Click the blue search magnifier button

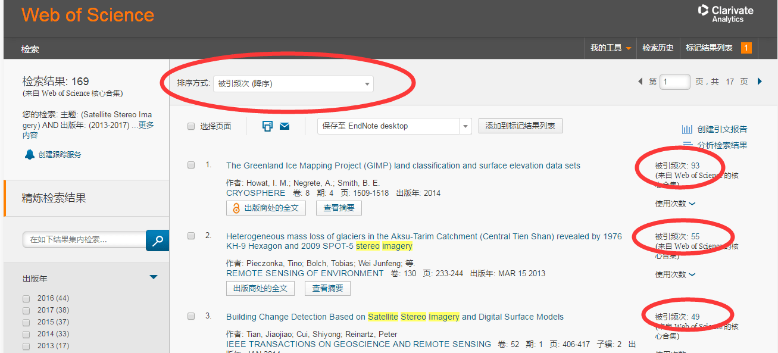158,240
